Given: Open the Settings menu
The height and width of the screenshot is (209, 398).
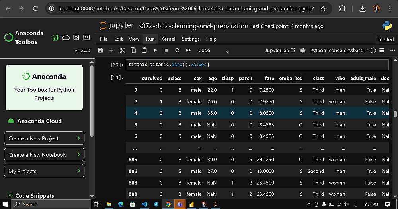Looking at the screenshot, I should point(190,39).
